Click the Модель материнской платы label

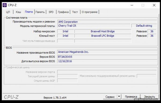click(38, 26)
